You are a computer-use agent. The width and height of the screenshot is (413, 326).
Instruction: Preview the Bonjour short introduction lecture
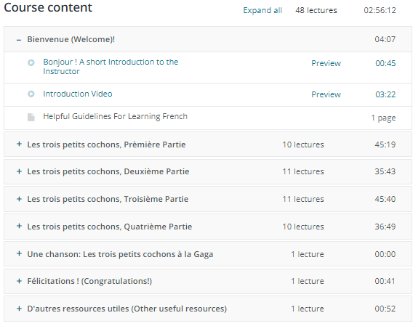(326, 63)
